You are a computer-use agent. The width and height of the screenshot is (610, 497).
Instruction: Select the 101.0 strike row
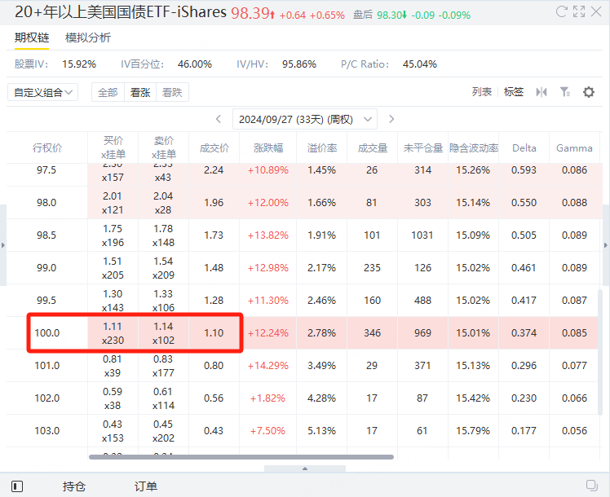(x=303, y=366)
